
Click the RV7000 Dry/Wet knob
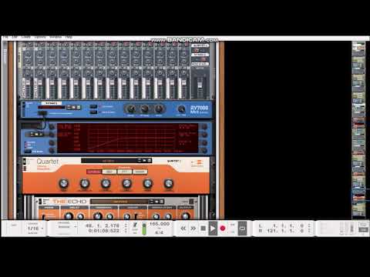[x=181, y=109]
